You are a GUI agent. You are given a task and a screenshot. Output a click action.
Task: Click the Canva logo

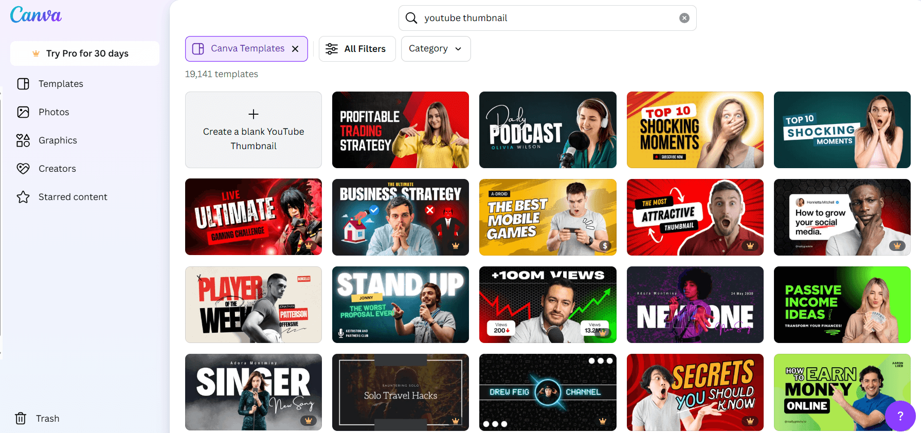coord(36,14)
